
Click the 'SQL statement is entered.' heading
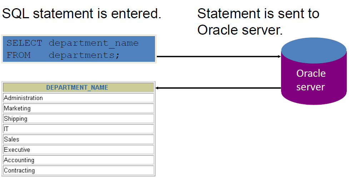81,14
